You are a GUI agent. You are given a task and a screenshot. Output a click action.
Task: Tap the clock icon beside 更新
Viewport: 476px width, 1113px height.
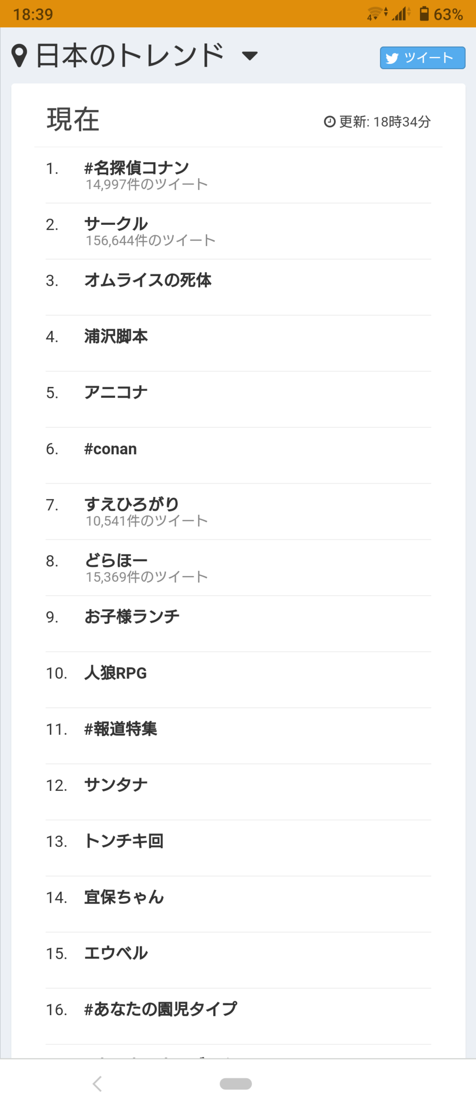coord(330,122)
